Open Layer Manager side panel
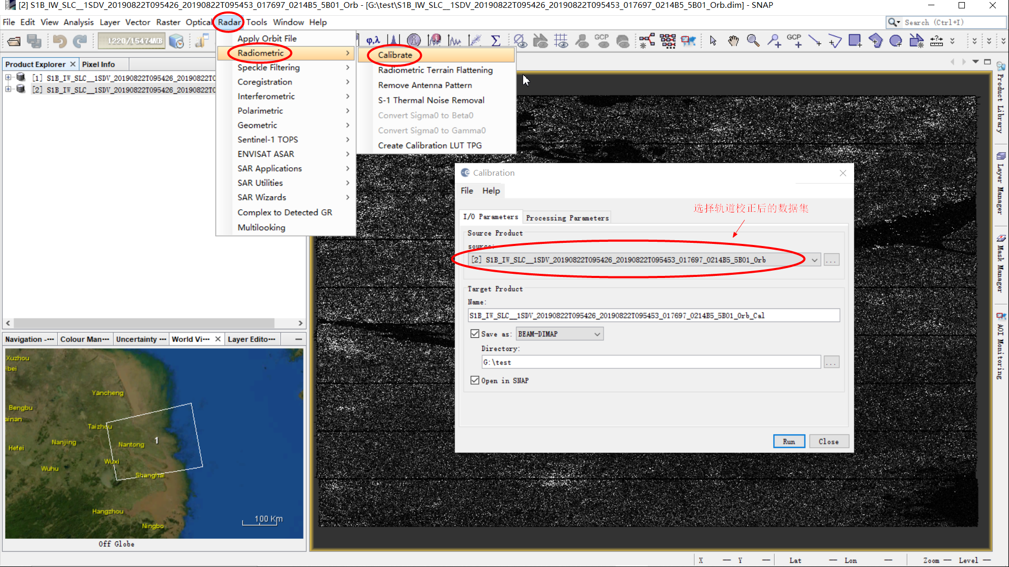The width and height of the screenshot is (1009, 567). coord(1001,183)
